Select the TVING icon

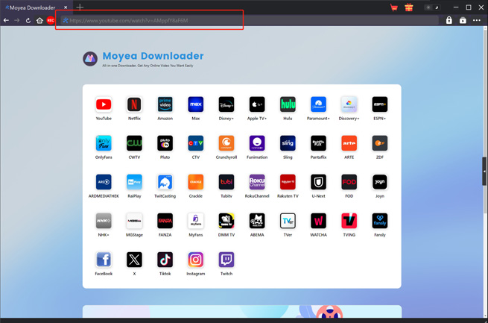pyautogui.click(x=349, y=221)
